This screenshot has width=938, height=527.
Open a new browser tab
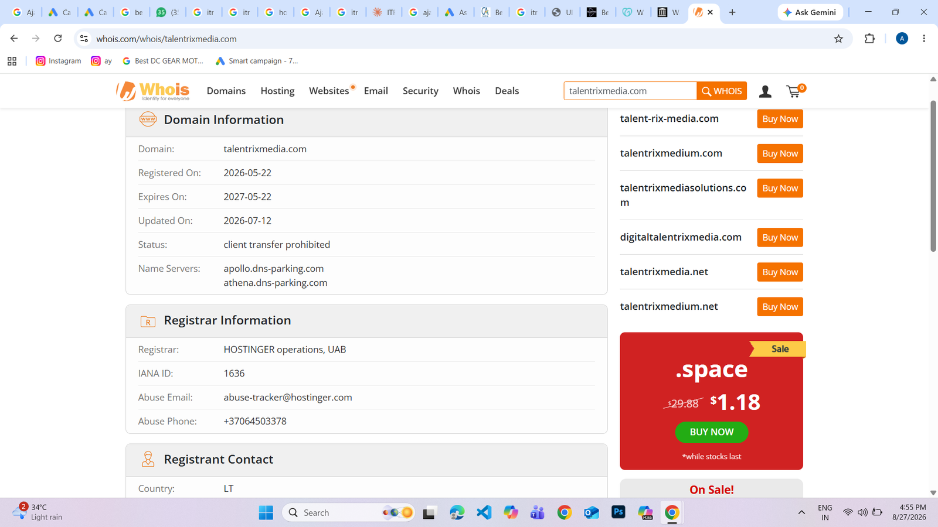[x=732, y=12]
